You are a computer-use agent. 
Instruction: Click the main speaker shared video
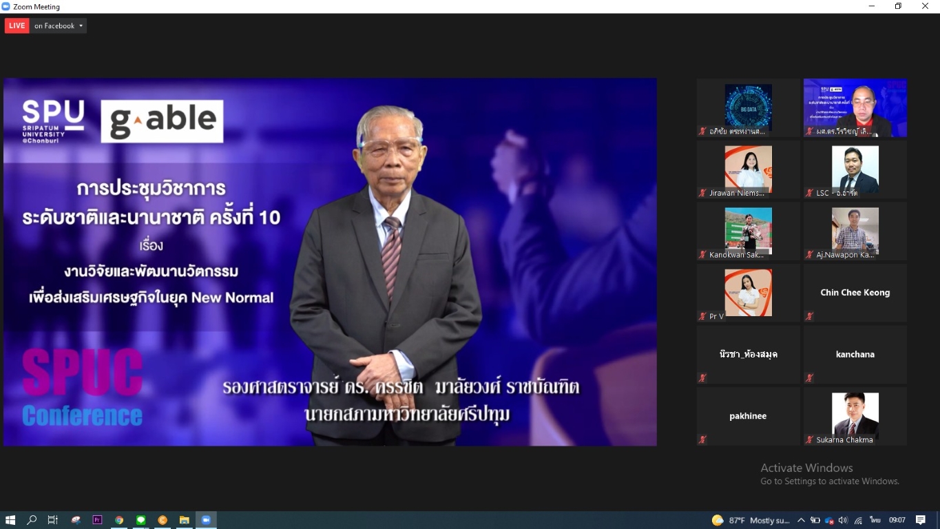click(x=330, y=262)
